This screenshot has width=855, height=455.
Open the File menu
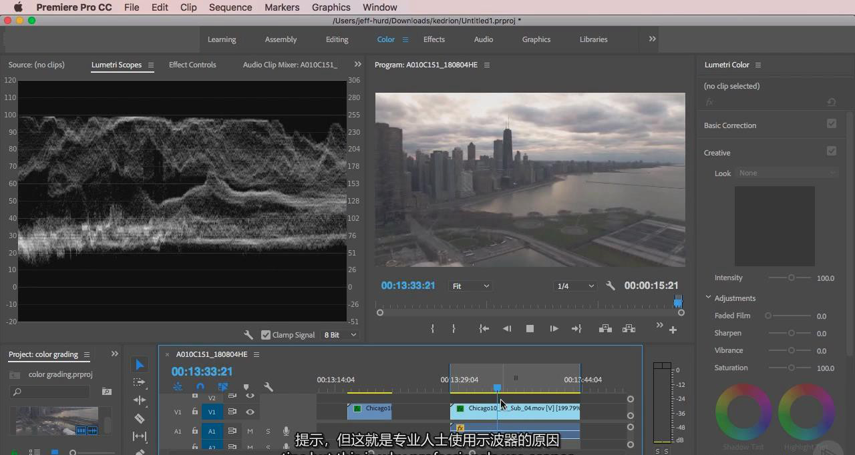(x=132, y=7)
